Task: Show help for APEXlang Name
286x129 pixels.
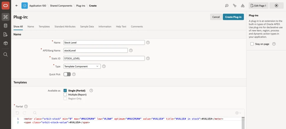Action: click(x=131, y=50)
